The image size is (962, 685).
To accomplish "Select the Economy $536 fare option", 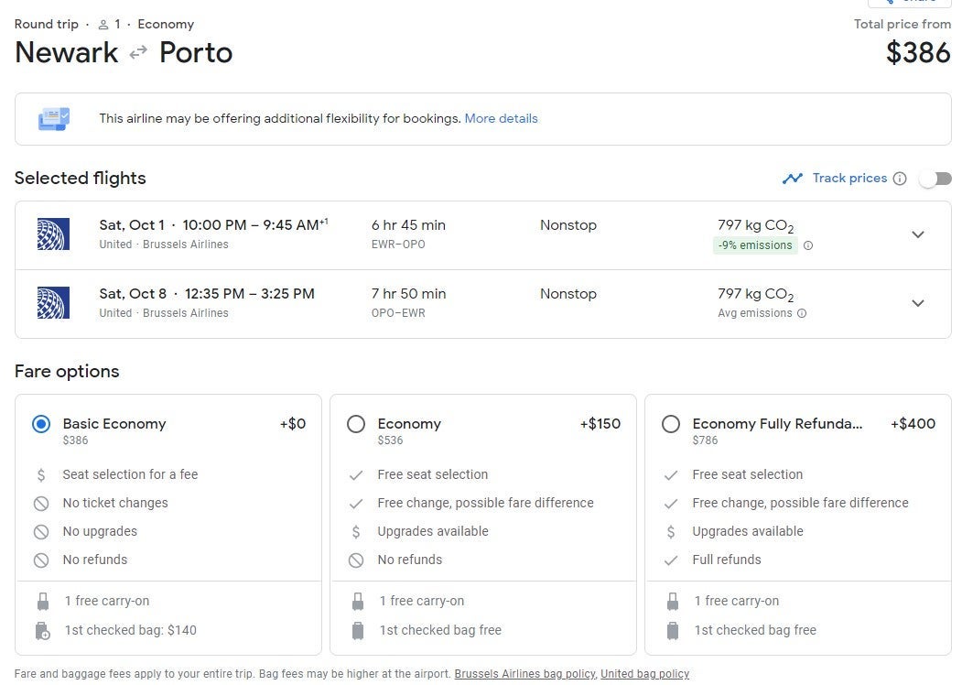I will [x=356, y=424].
